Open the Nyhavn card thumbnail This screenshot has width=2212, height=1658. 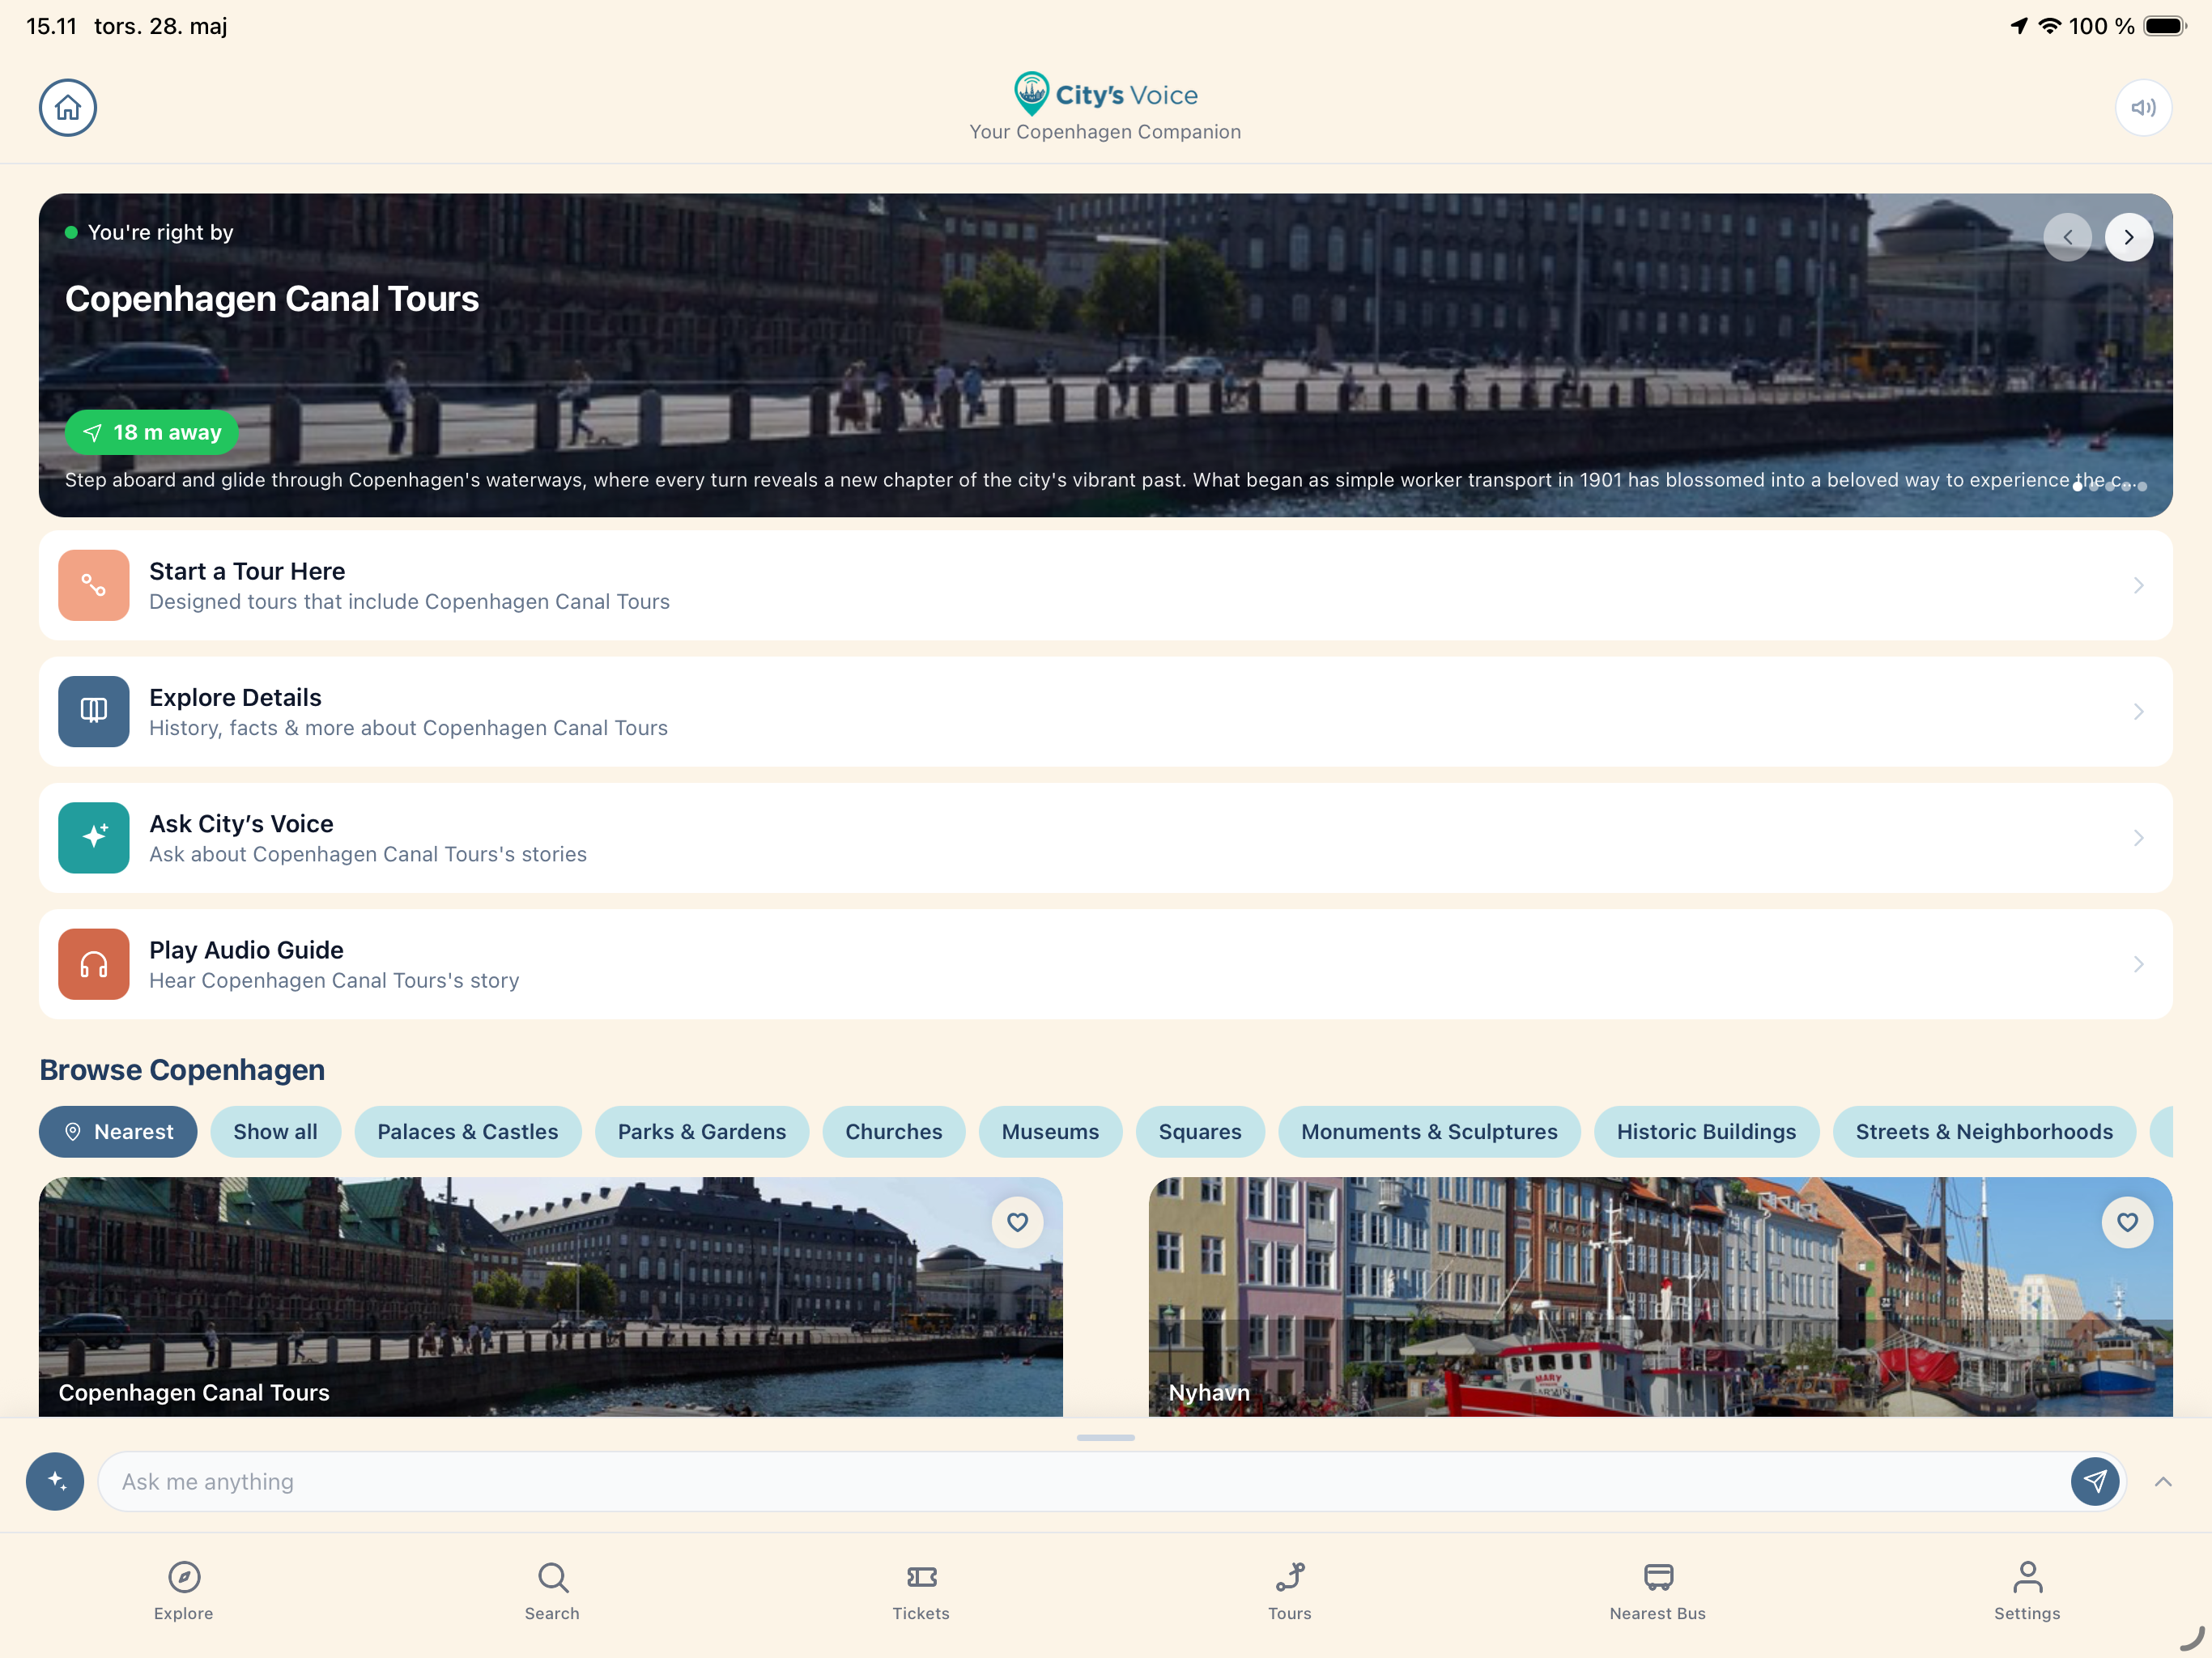click(1660, 1296)
